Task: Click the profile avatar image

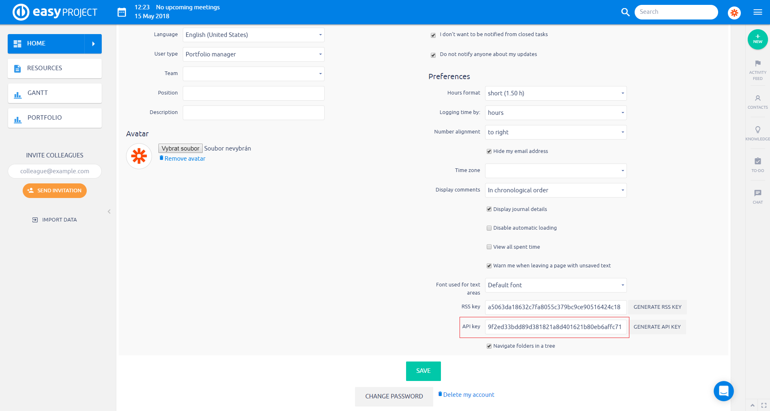Action: point(139,156)
